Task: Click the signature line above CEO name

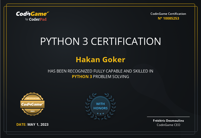Action: tap(168, 117)
